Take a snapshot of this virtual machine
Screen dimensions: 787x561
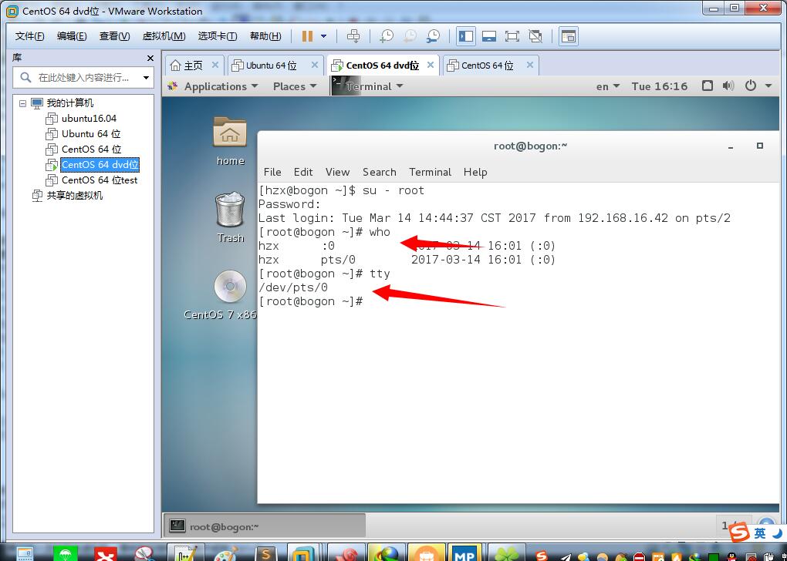click(386, 36)
